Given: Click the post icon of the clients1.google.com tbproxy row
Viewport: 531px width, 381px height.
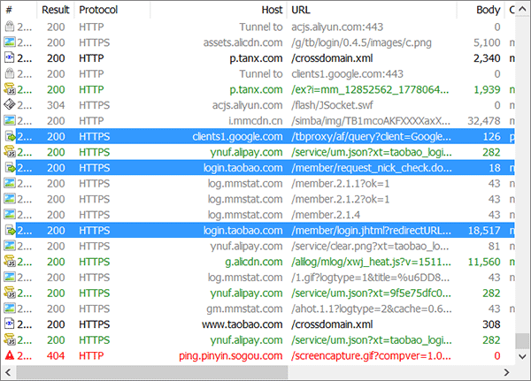Looking at the screenshot, I should 11,136.
